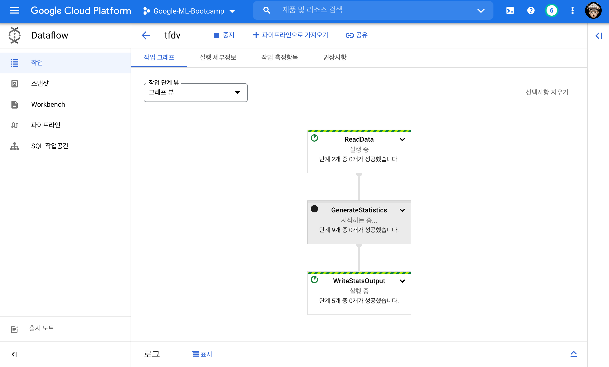Expand the GenerateStatistics node chevron
This screenshot has width=609, height=367.
click(x=402, y=210)
